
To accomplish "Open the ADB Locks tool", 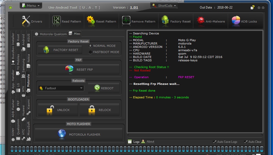I will pyautogui.click(x=244, y=21).
